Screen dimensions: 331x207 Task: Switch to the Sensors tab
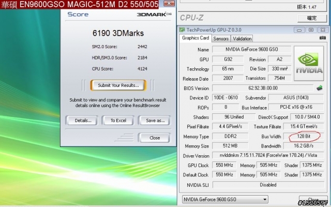(221, 39)
